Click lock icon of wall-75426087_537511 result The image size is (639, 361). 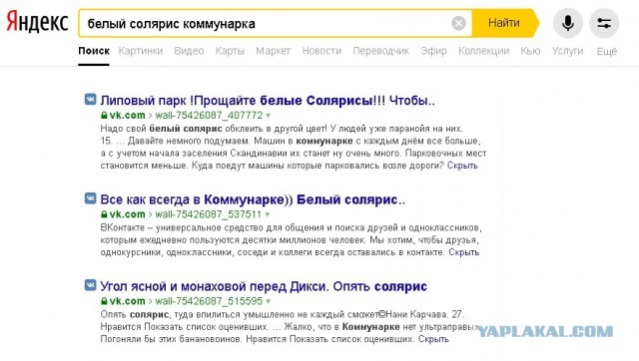[x=104, y=214]
